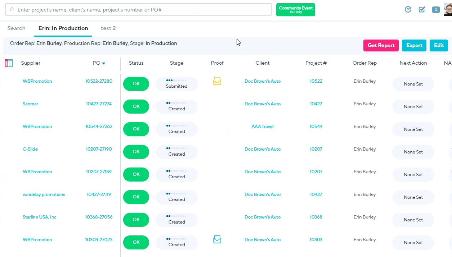Sort by PO using the column arrow
This screenshot has width=452, height=257.
[x=104, y=64]
